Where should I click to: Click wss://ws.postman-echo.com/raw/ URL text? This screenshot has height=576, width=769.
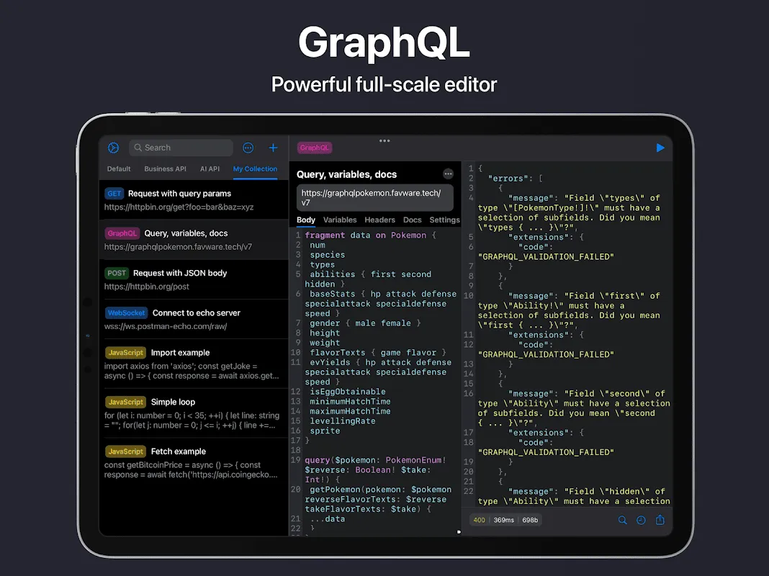point(166,326)
